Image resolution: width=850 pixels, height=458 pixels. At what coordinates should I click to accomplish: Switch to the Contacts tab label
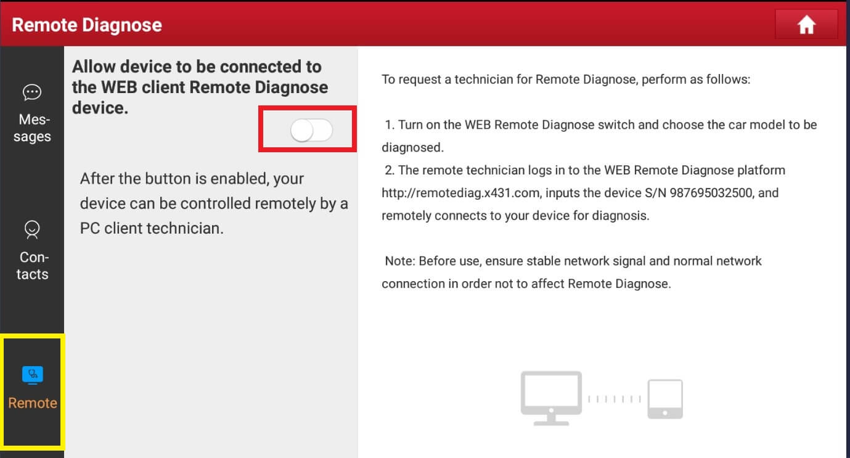click(x=32, y=266)
